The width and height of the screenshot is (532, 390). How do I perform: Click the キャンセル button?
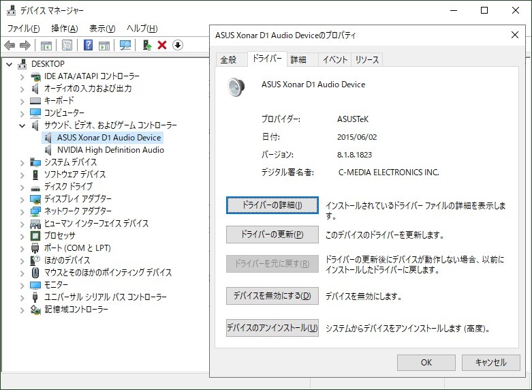tap(490, 363)
